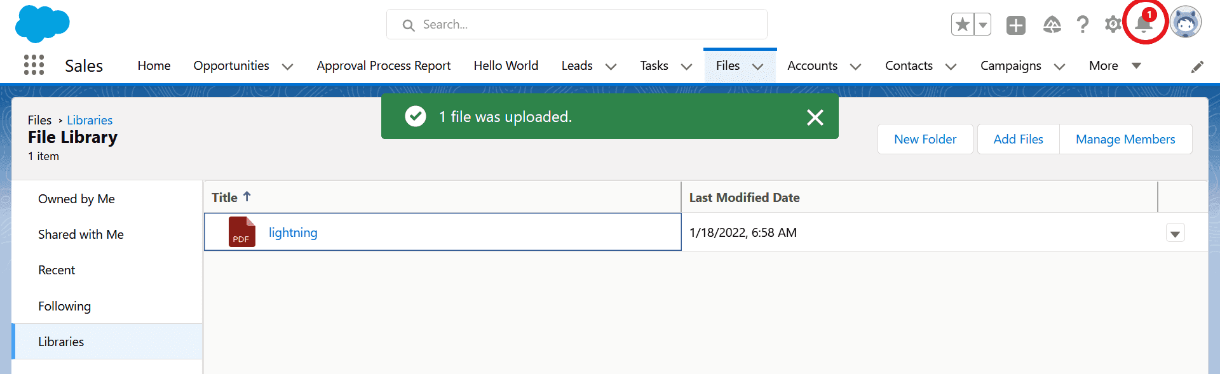Viewport: 1220px width, 374px height.
Task: Click the search magnifier icon
Action: (409, 25)
